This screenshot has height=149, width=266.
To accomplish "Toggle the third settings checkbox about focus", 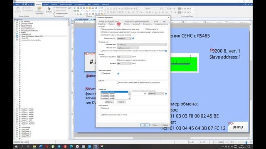I will point(101,35).
